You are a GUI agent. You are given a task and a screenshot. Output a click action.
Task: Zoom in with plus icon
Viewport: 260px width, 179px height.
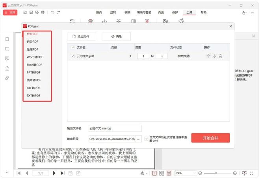pyautogui.click(x=235, y=173)
